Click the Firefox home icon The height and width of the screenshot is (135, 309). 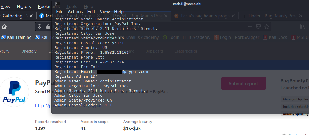(x=4, y=27)
